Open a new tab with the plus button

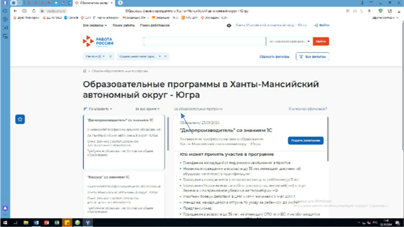pyautogui.click(x=120, y=3)
